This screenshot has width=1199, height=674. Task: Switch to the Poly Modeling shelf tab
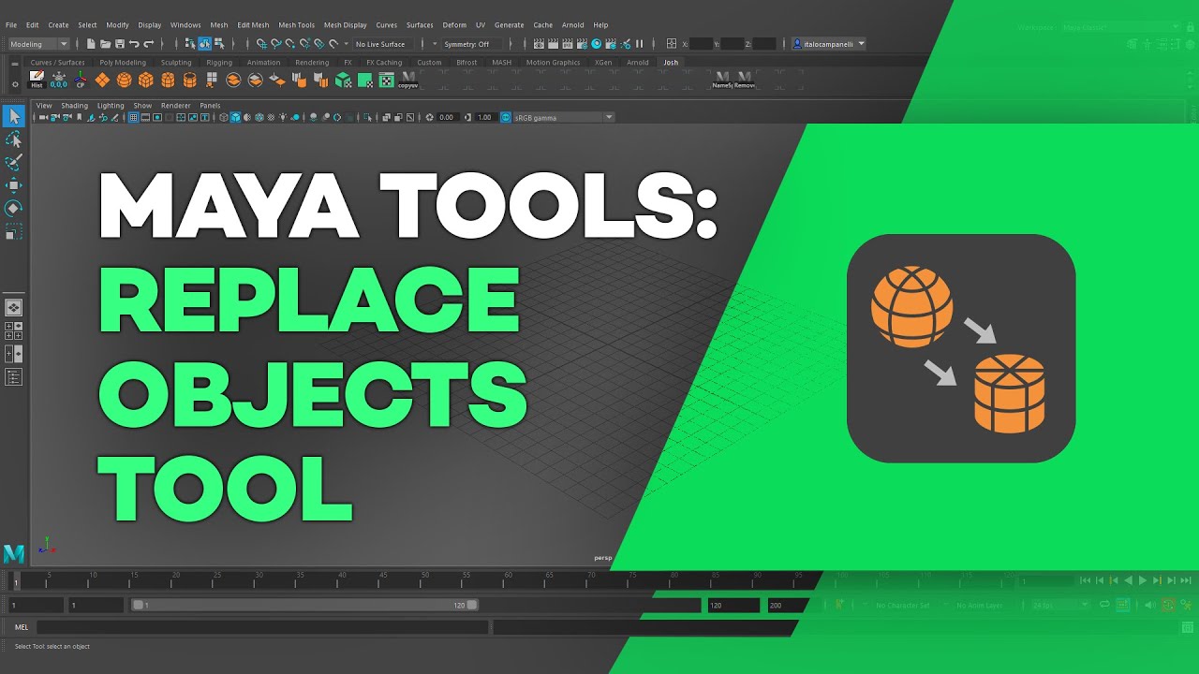(x=123, y=63)
